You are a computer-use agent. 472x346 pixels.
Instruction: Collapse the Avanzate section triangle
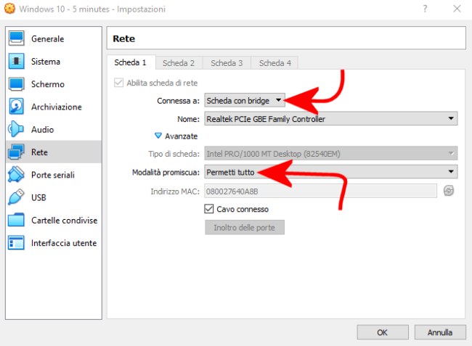(x=158, y=136)
